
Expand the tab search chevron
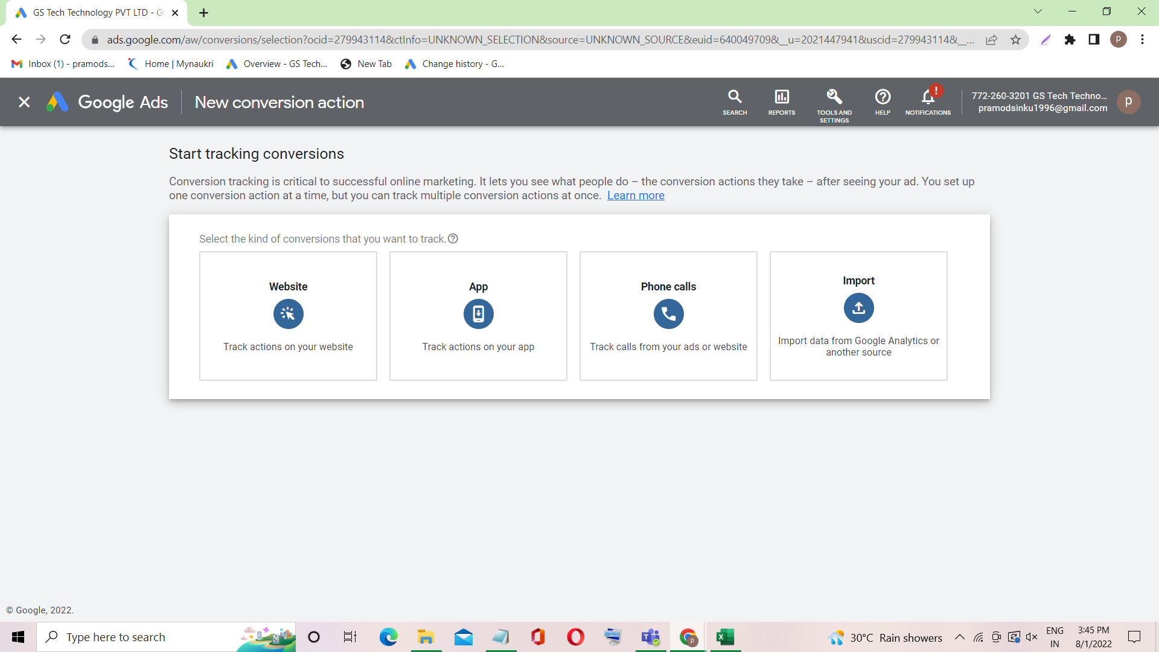point(1038,11)
